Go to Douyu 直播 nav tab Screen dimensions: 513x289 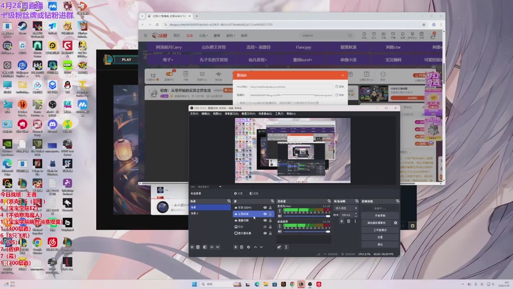190,35
